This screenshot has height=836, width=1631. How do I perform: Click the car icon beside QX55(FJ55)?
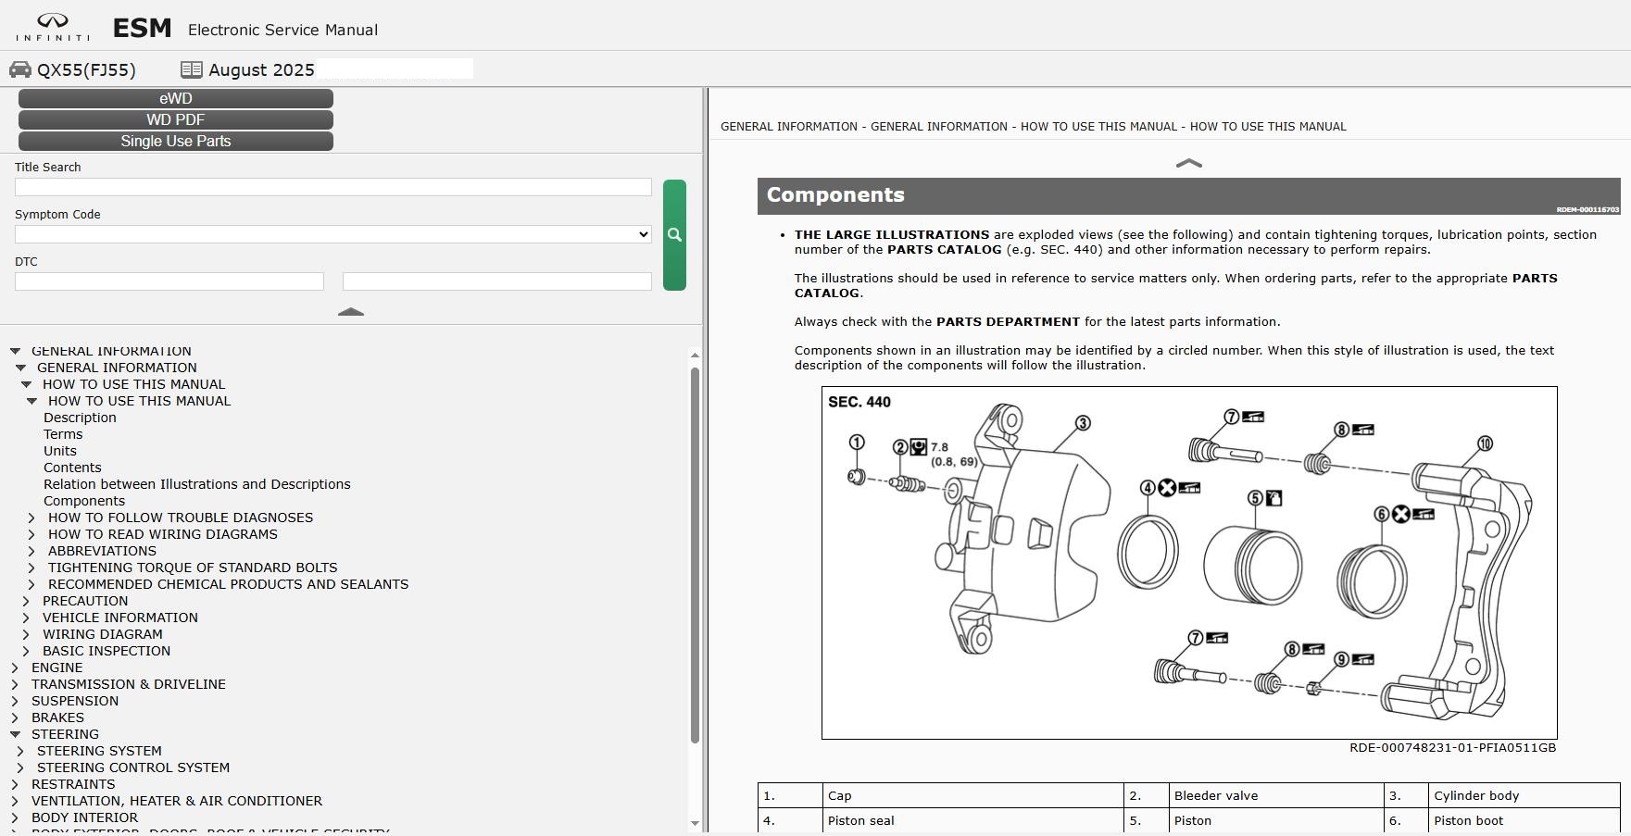pos(20,69)
